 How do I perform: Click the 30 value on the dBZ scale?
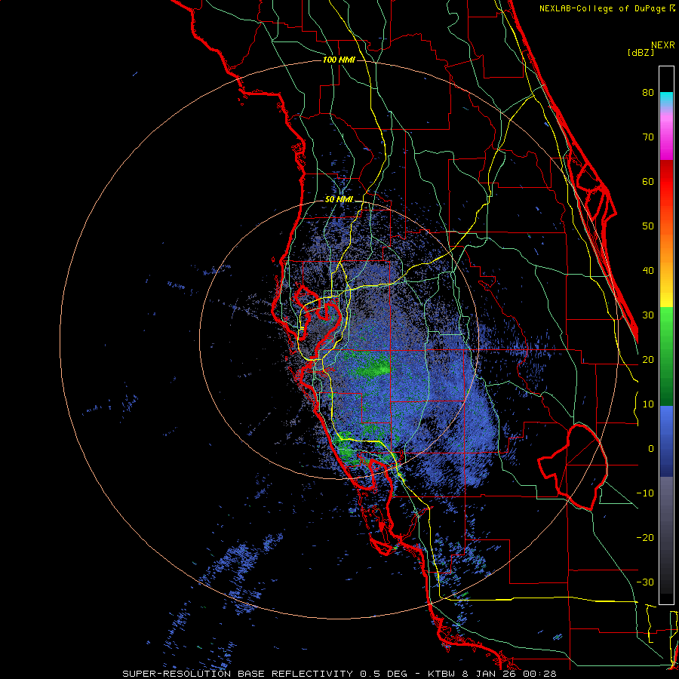click(x=648, y=315)
